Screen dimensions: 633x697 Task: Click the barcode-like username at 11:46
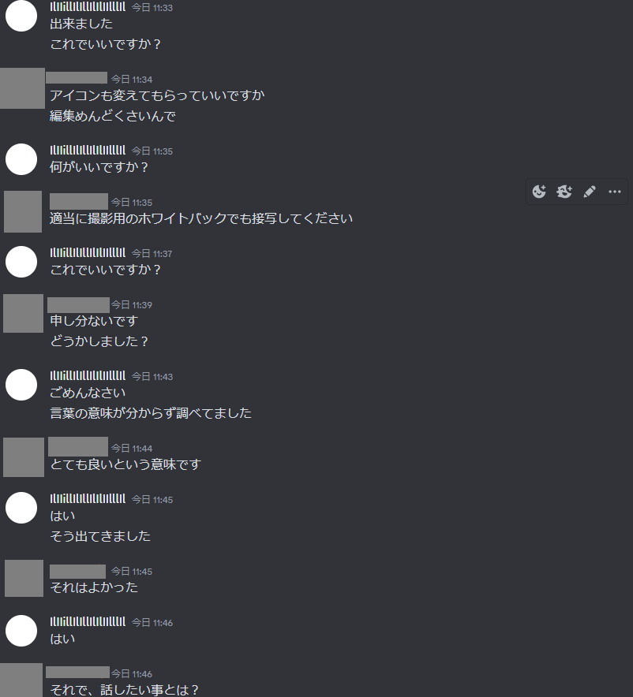88,621
